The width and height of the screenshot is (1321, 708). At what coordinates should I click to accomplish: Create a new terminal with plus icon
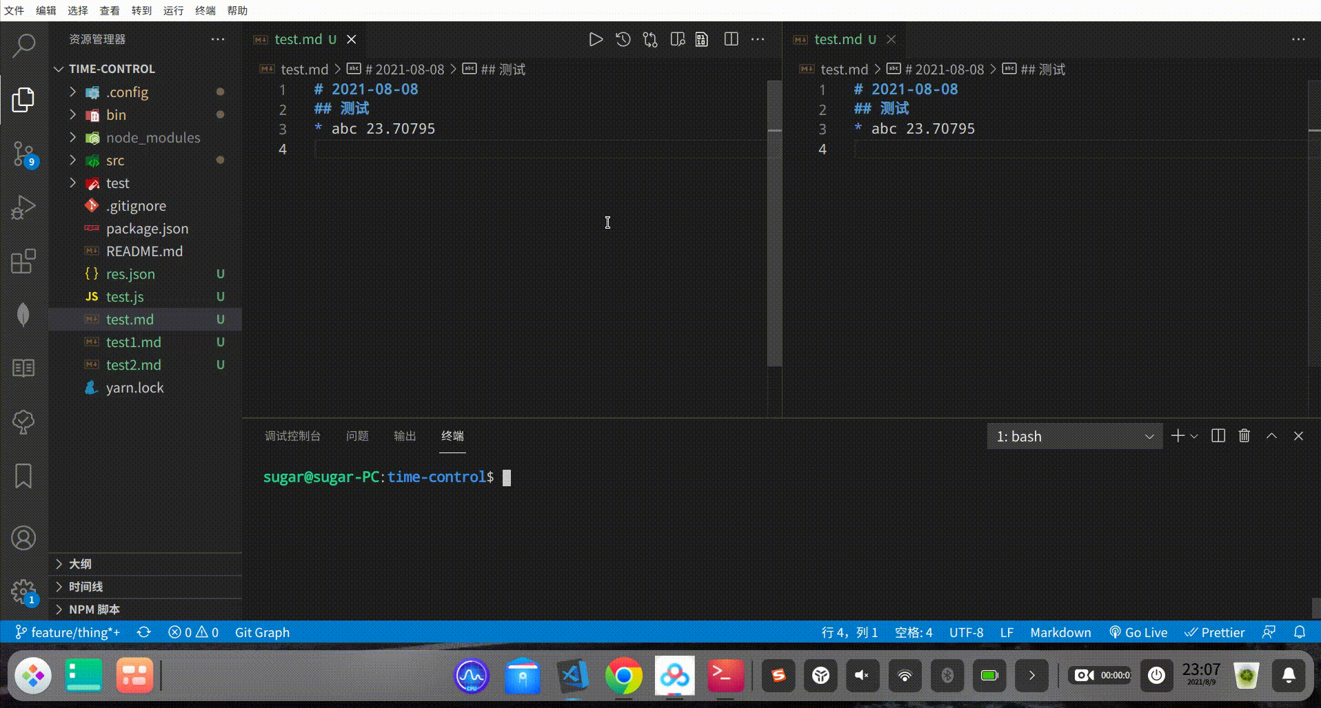tap(1178, 436)
